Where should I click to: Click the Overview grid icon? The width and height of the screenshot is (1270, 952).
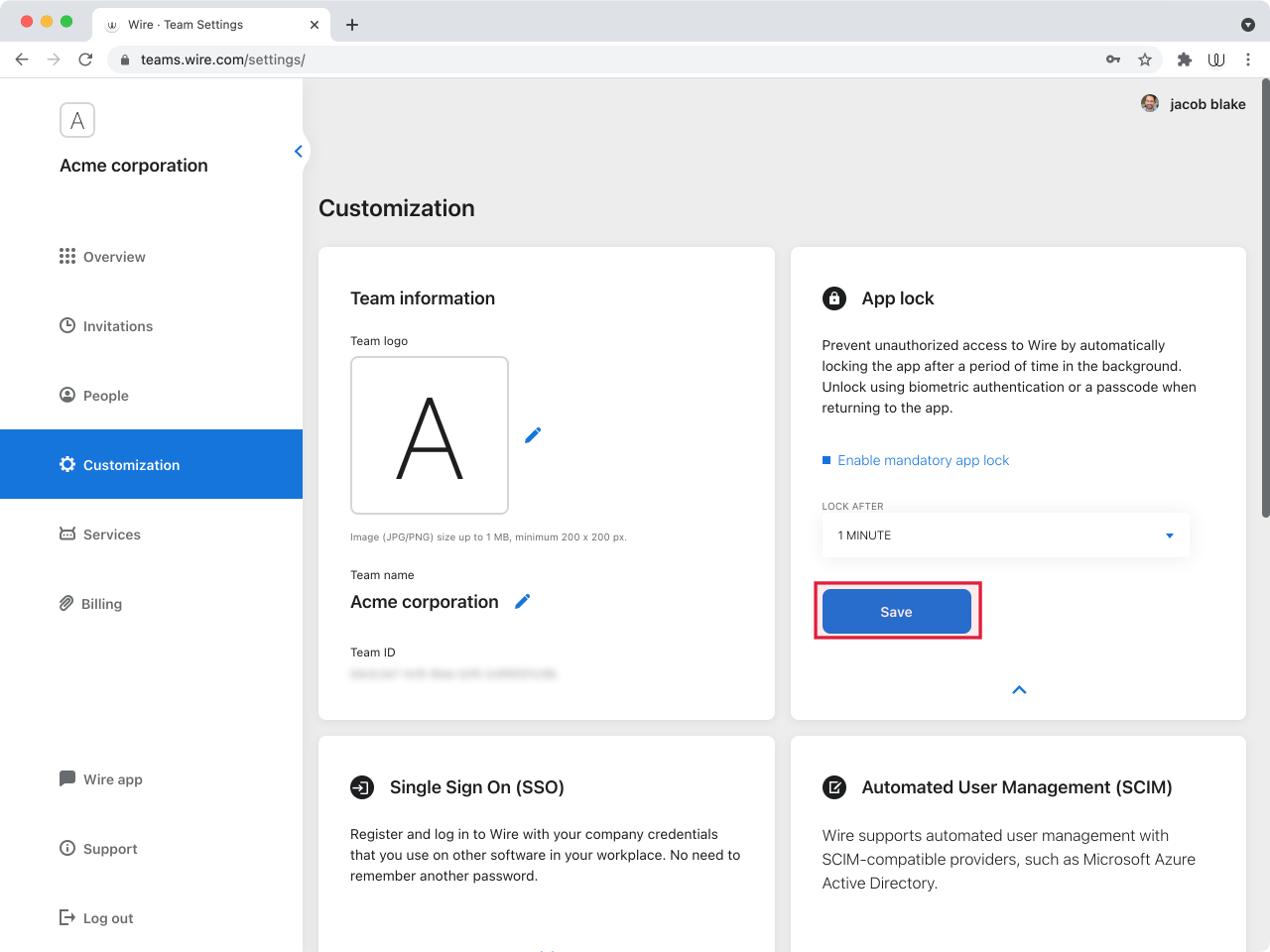67,256
